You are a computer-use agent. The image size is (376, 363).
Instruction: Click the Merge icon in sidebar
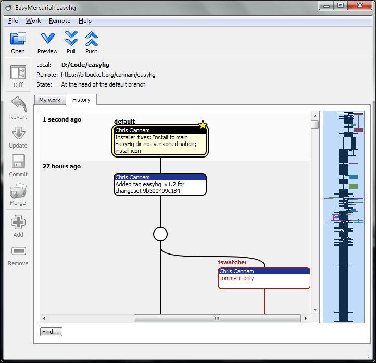point(18,191)
